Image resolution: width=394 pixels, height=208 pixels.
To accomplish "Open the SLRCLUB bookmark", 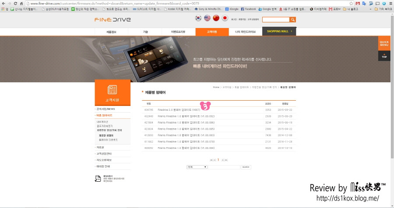I will 147,9.
